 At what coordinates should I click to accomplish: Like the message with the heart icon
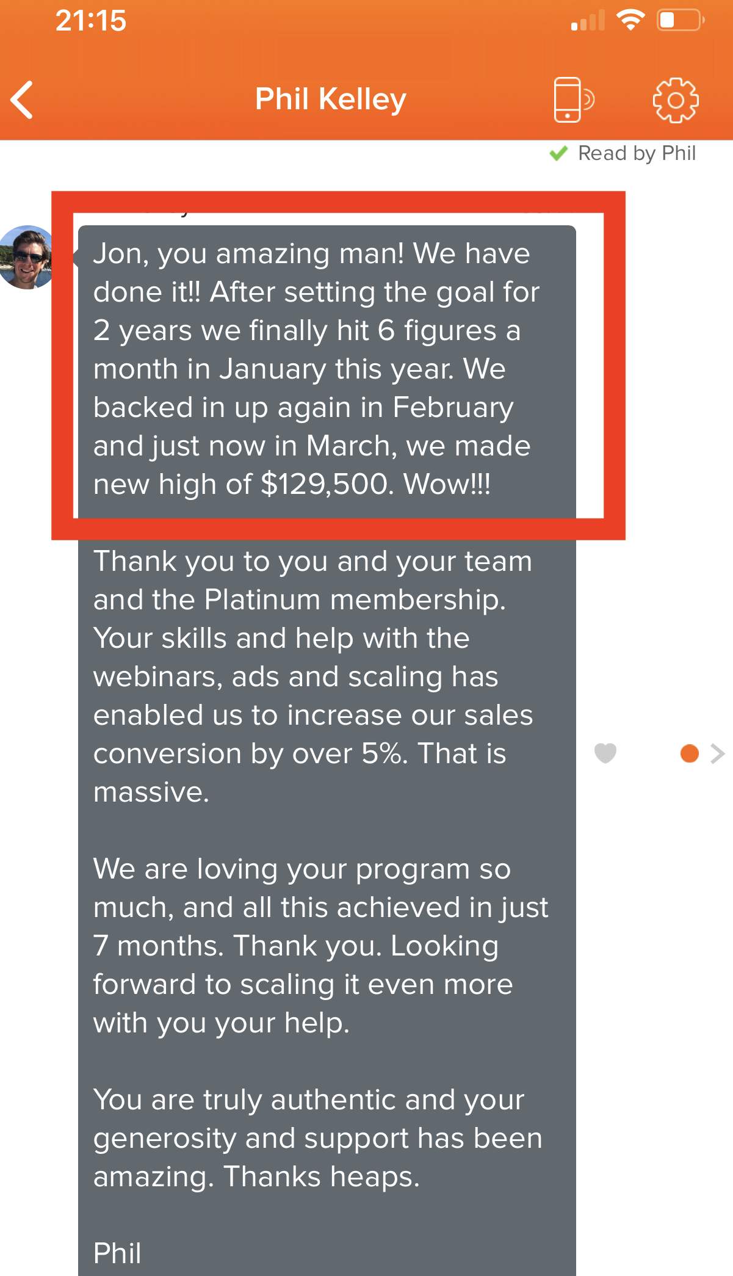pos(605,753)
